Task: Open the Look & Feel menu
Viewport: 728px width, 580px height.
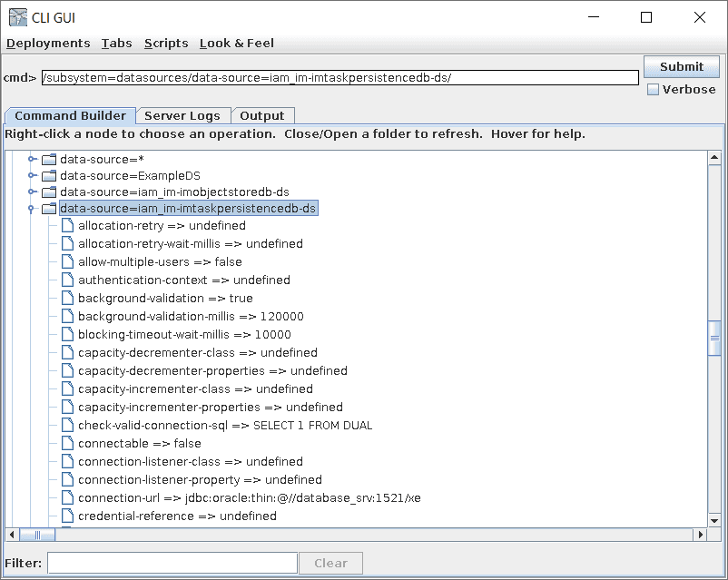Action: 236,43
